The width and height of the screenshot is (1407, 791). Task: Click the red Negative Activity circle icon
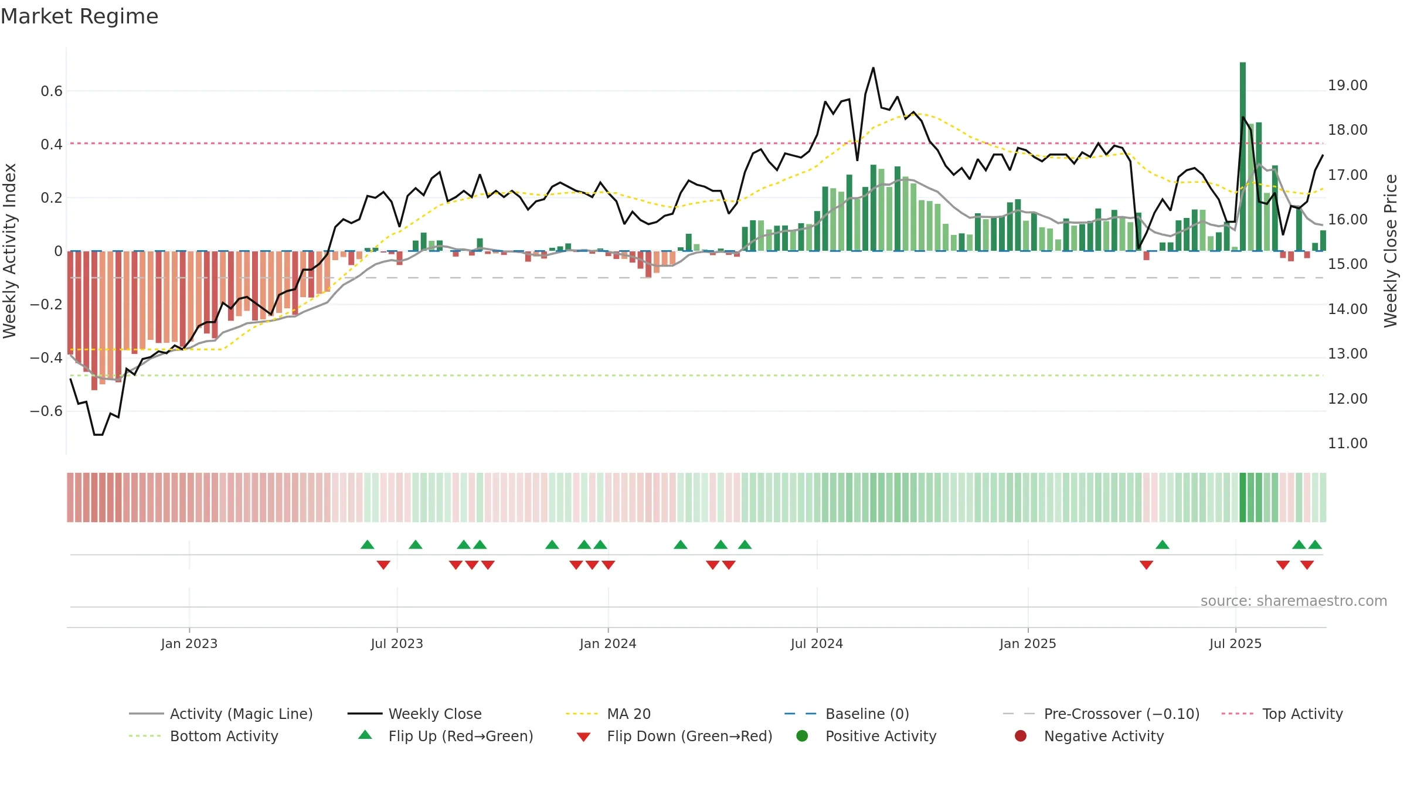pyautogui.click(x=1021, y=735)
